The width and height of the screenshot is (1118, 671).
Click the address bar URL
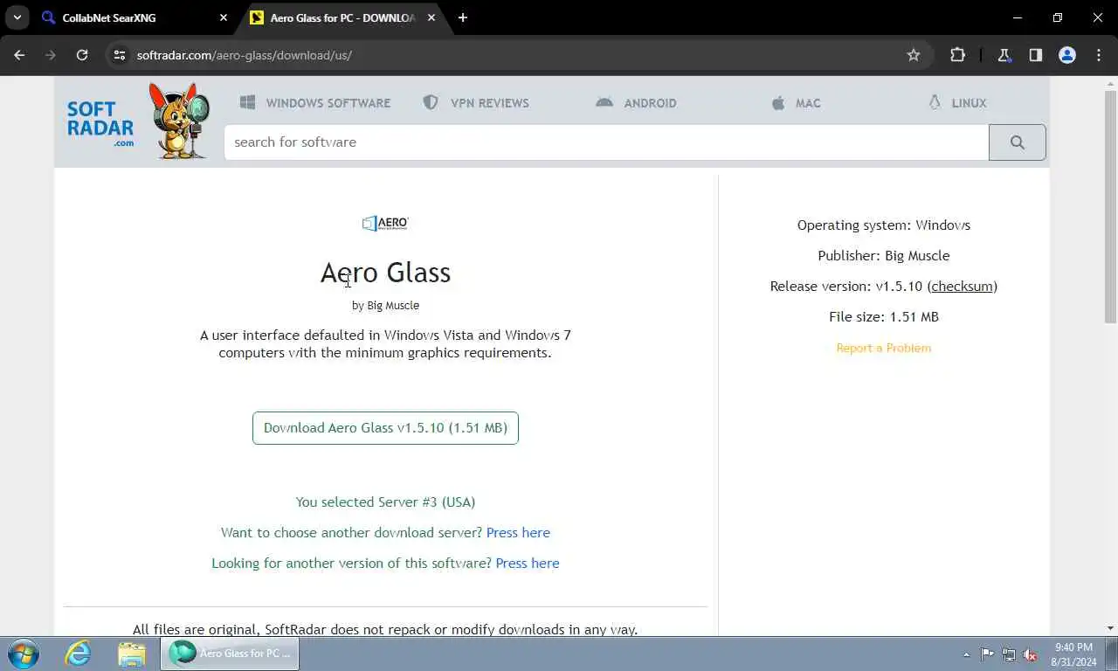pos(245,55)
